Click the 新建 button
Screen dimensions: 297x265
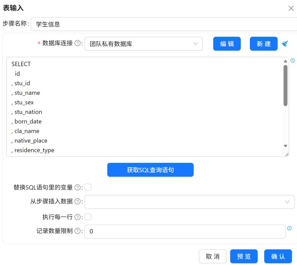click(263, 44)
